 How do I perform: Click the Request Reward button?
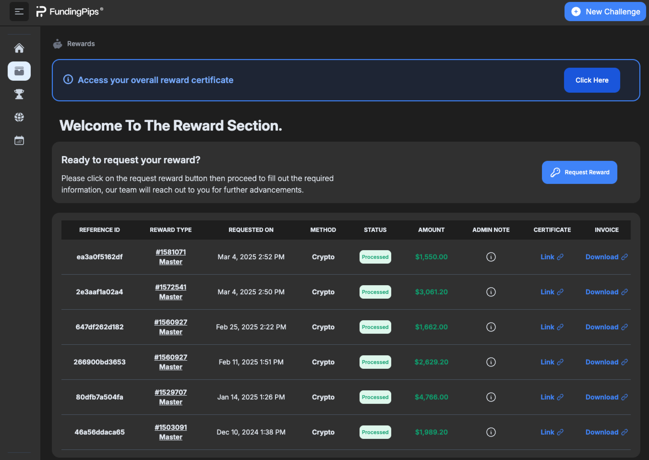click(579, 172)
